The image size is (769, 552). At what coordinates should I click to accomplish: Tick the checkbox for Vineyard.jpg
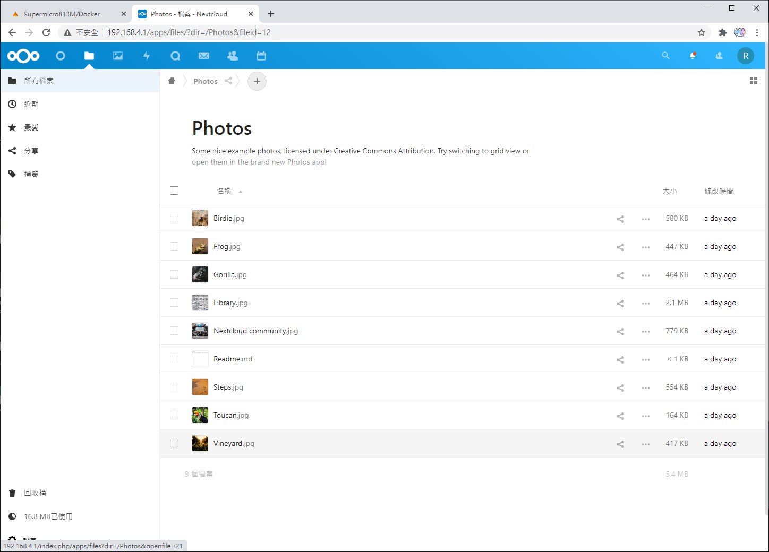pyautogui.click(x=174, y=443)
